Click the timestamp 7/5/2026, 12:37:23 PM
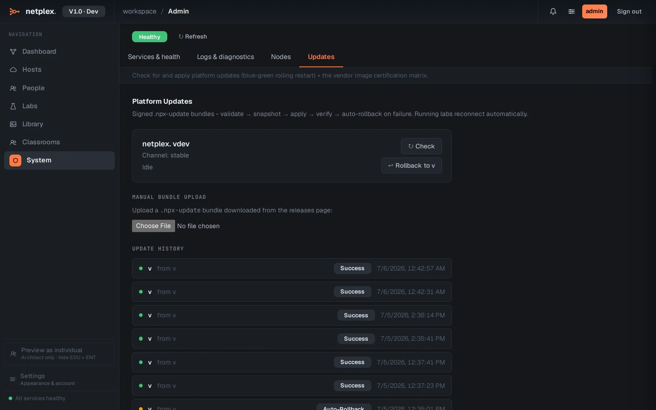This screenshot has height=410, width=656. click(411, 386)
